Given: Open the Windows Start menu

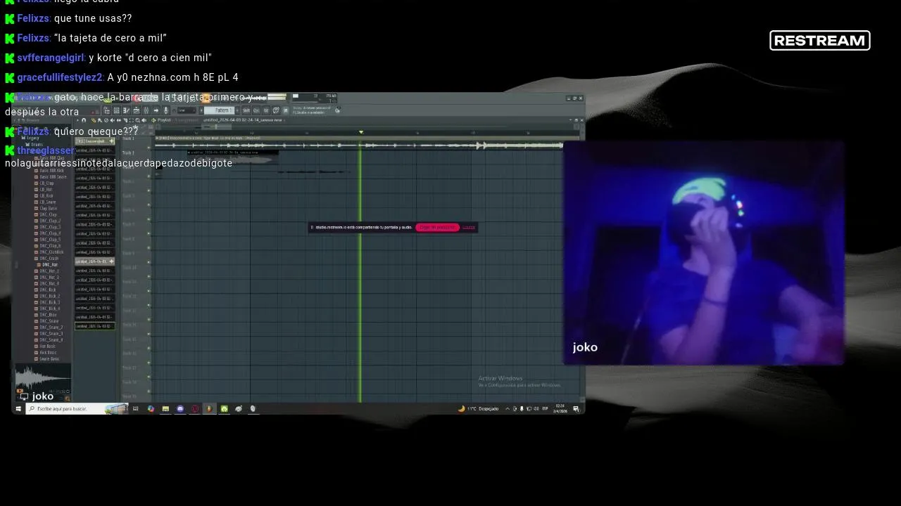Looking at the screenshot, I should coord(18,408).
